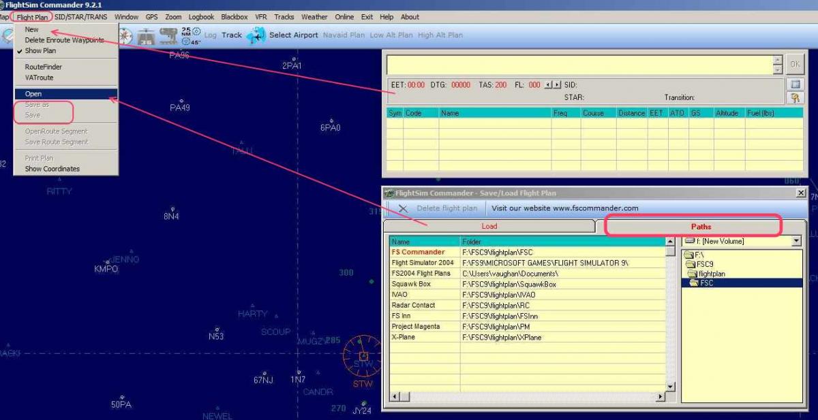Click the FSC9 folder icon in tree
This screenshot has height=420, width=818.
click(691, 264)
